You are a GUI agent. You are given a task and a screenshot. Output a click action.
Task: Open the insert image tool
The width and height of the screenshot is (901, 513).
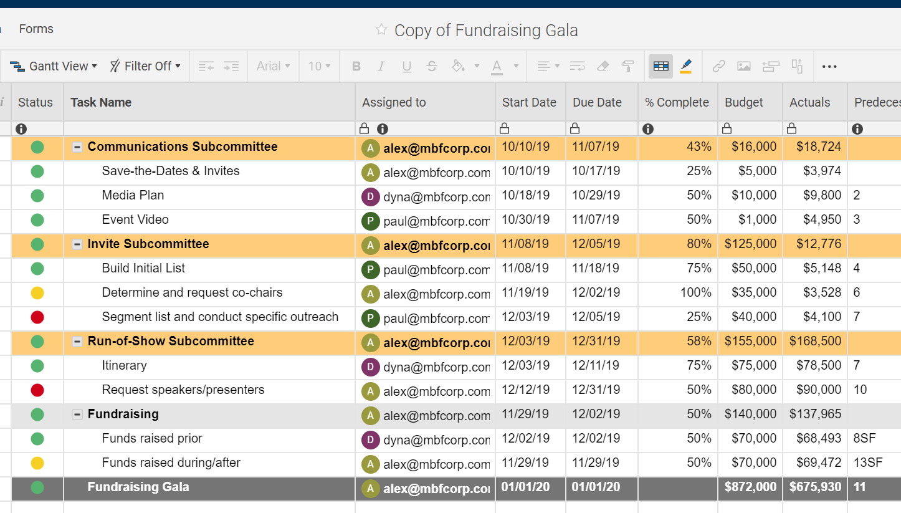pos(744,66)
